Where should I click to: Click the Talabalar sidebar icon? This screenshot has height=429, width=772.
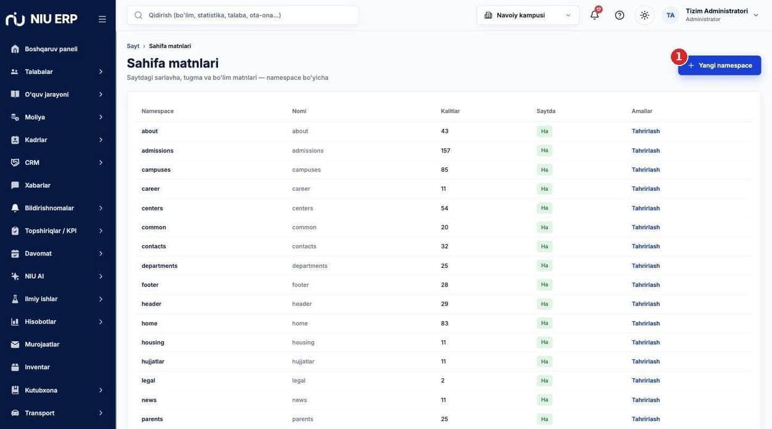15,72
